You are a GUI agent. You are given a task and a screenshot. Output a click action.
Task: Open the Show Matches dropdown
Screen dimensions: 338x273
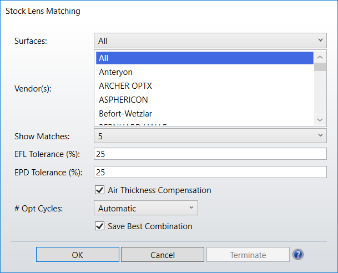(x=210, y=136)
